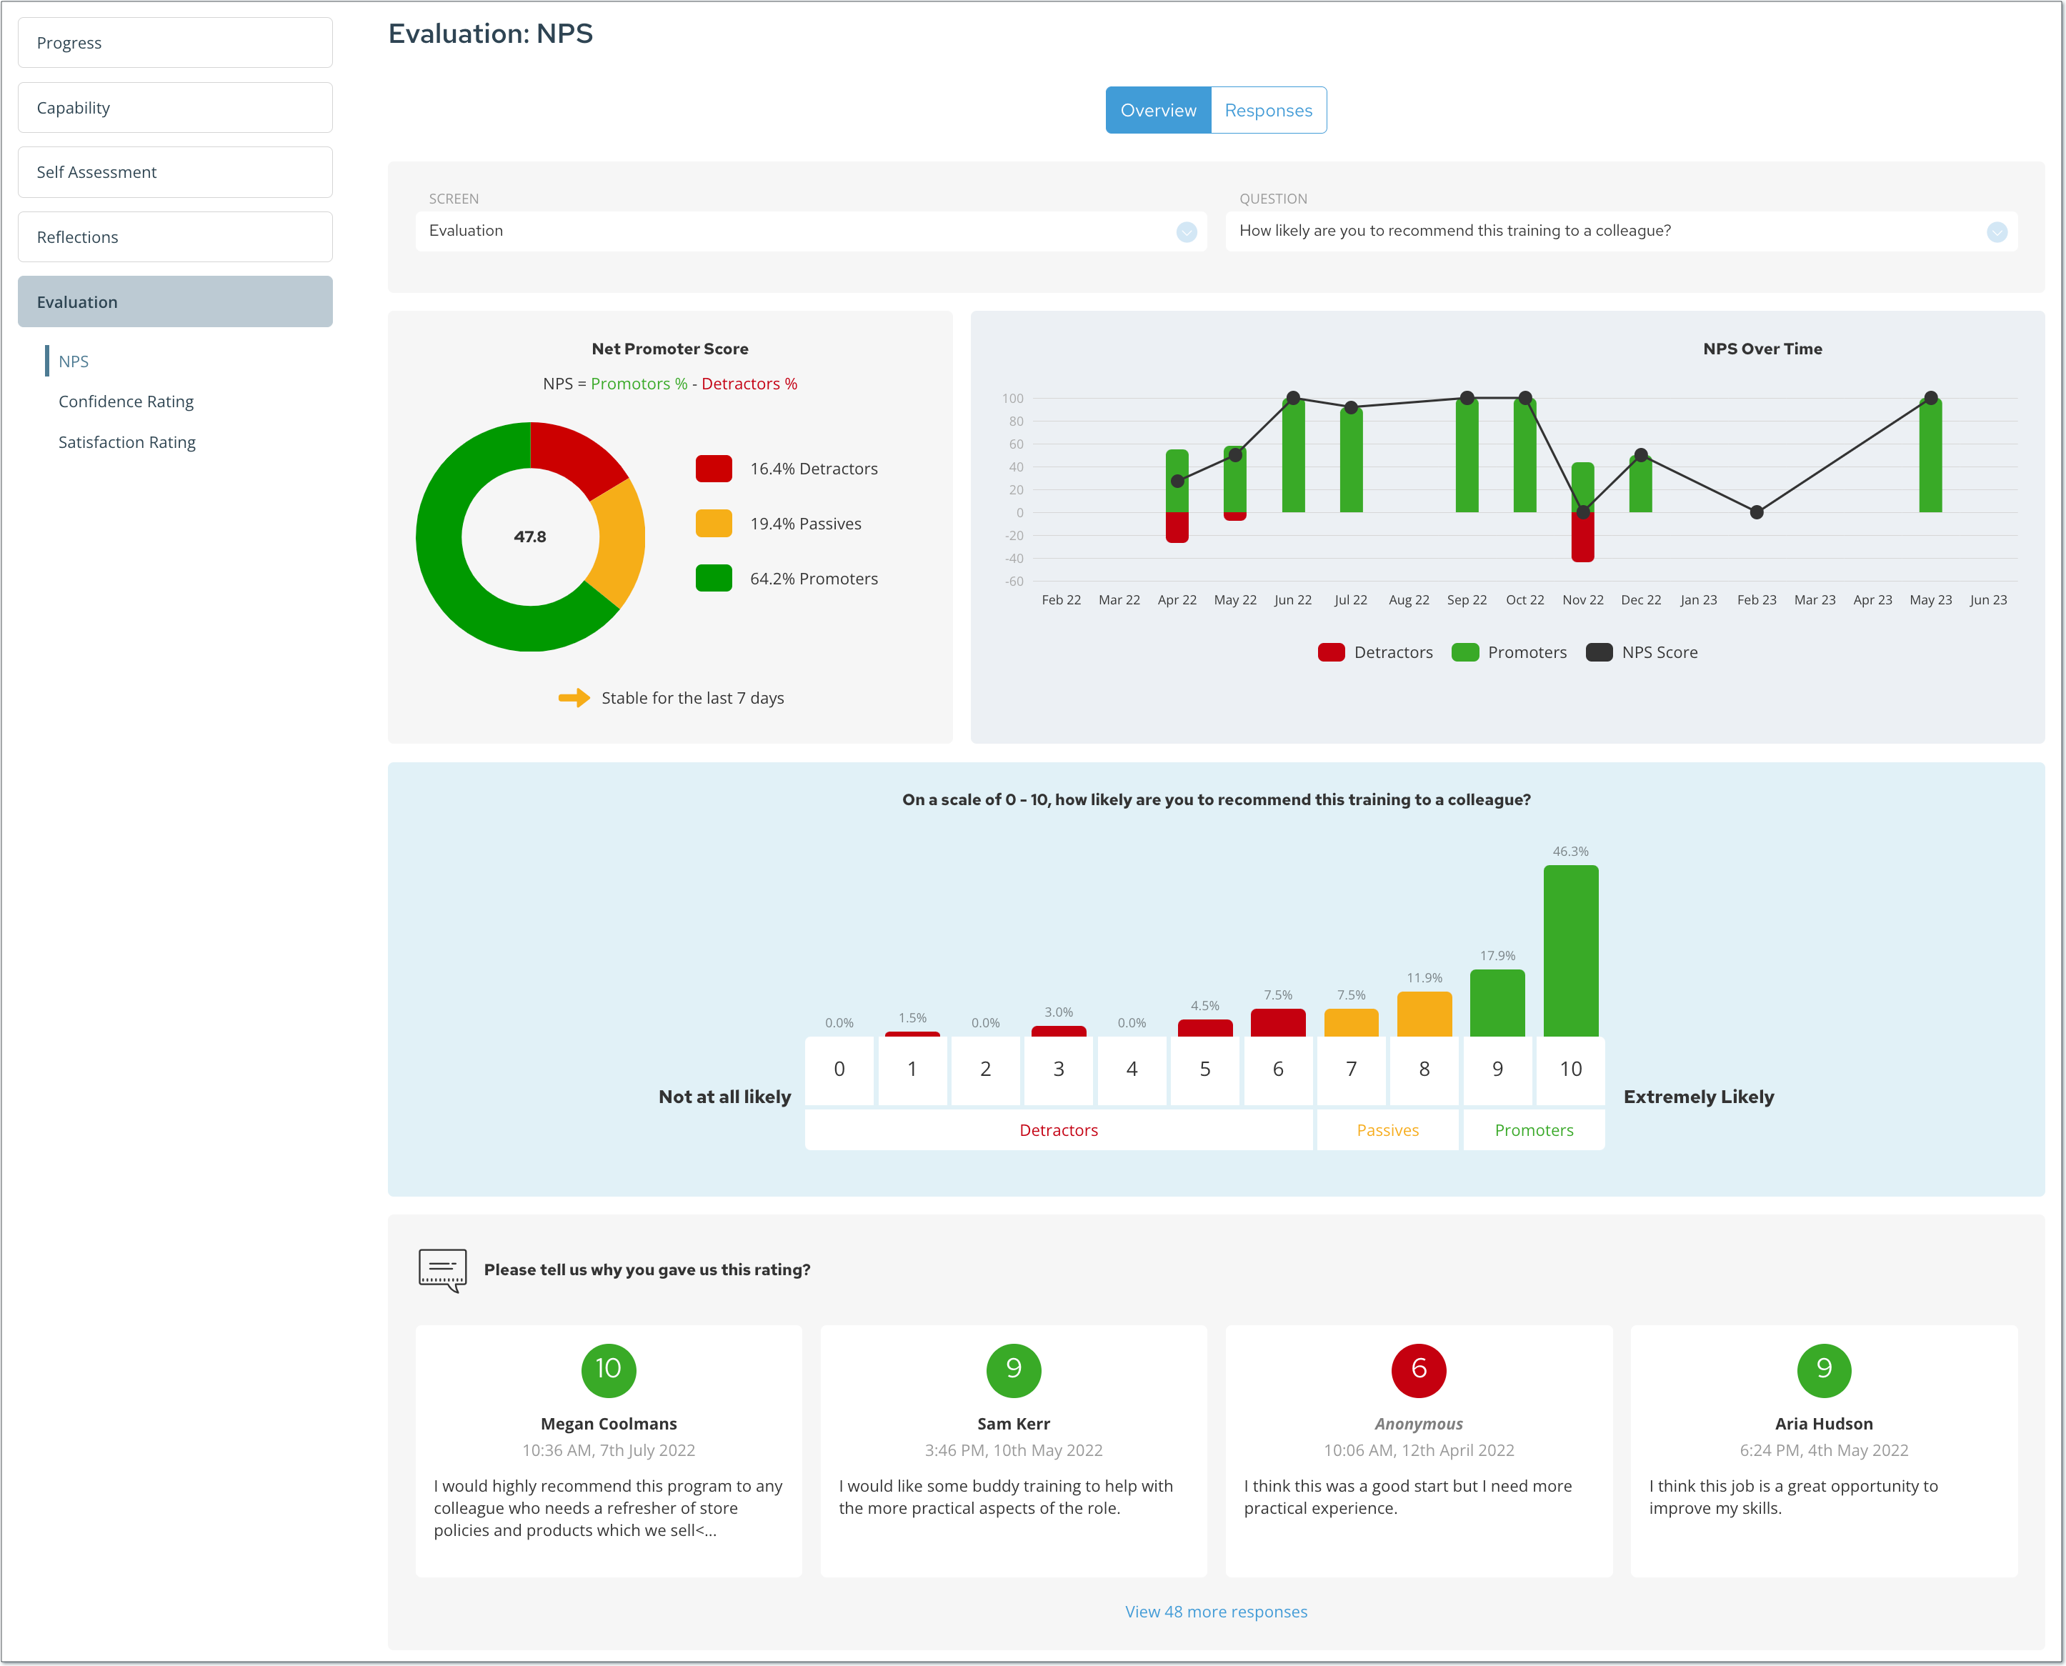Select the NPS sub-item
This screenshot has width=2066, height=1666.
(x=73, y=361)
